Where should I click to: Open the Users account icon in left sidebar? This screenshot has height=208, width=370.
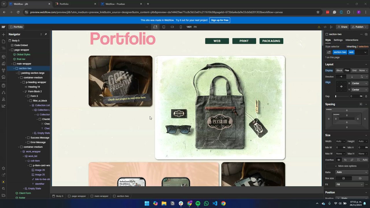pyautogui.click(x=3, y=99)
